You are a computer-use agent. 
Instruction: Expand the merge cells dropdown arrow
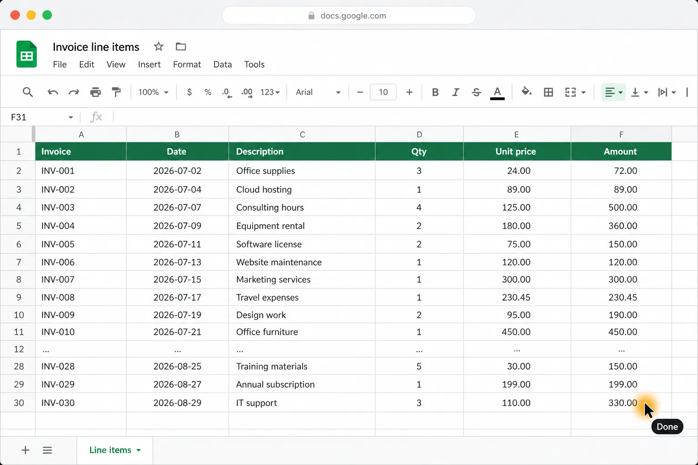(584, 93)
